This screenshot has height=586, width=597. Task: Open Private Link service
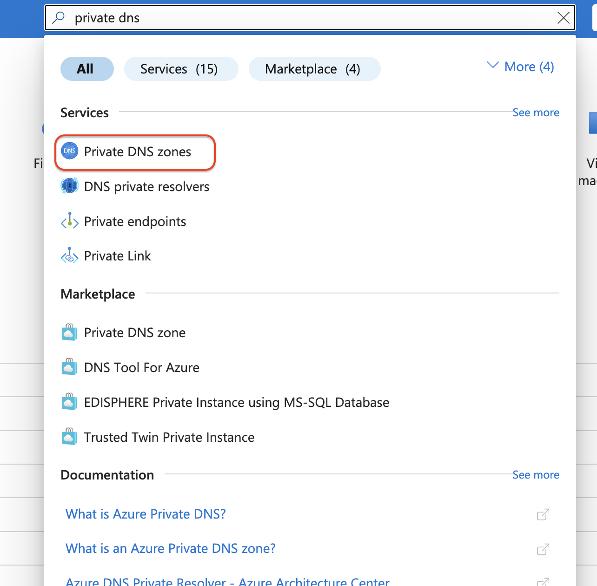click(117, 256)
